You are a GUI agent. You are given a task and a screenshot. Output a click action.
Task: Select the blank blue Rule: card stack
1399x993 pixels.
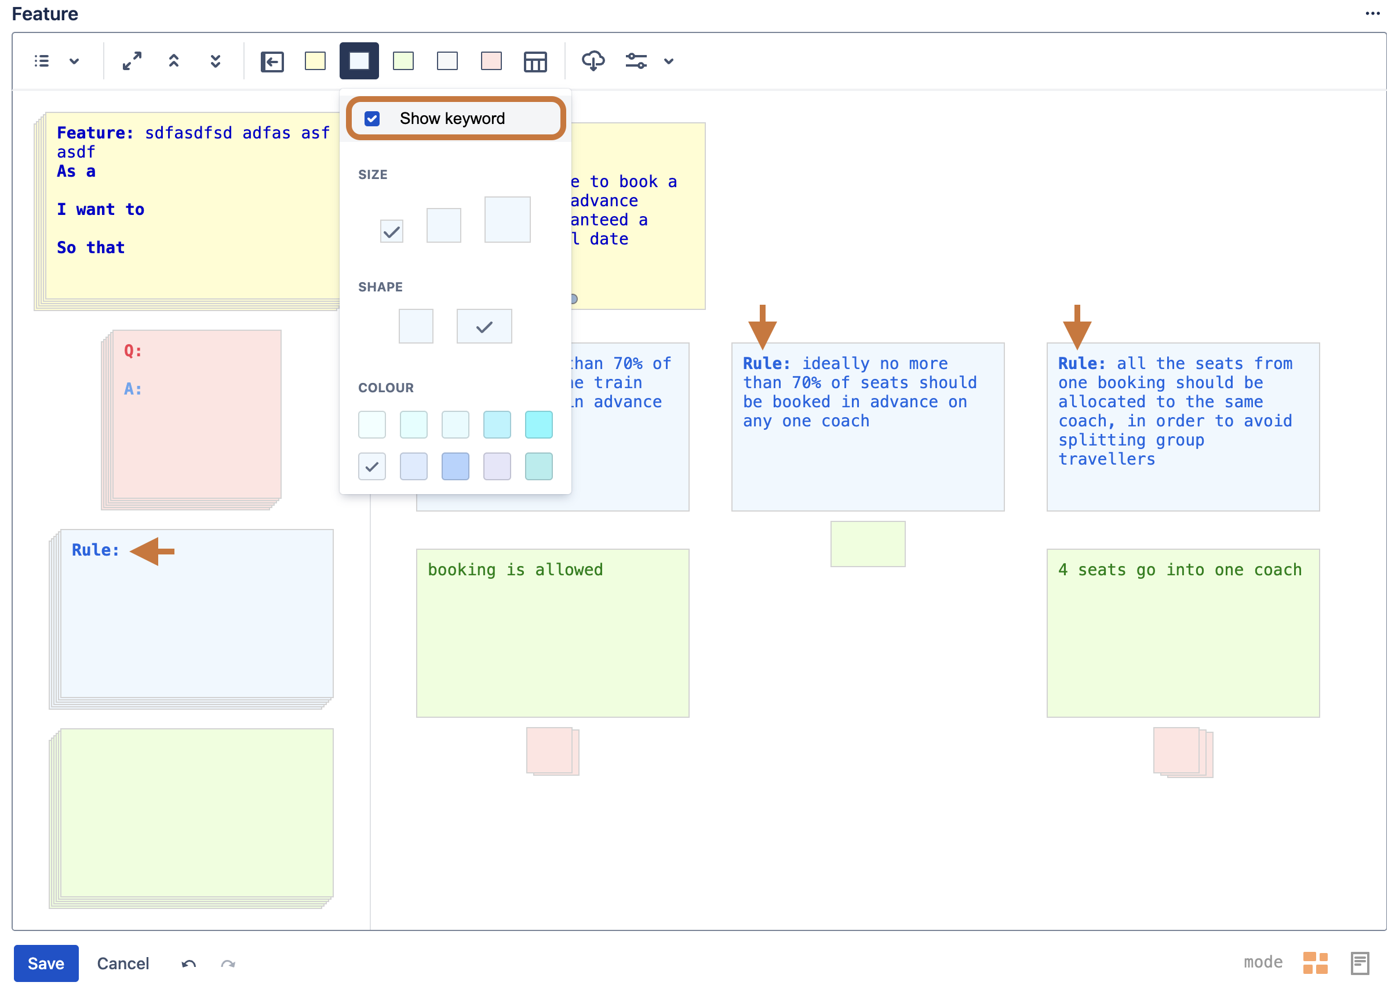click(191, 619)
